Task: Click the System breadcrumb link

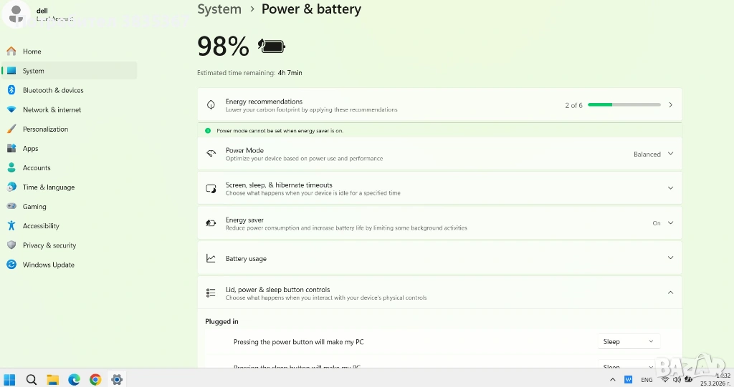Action: point(219,9)
